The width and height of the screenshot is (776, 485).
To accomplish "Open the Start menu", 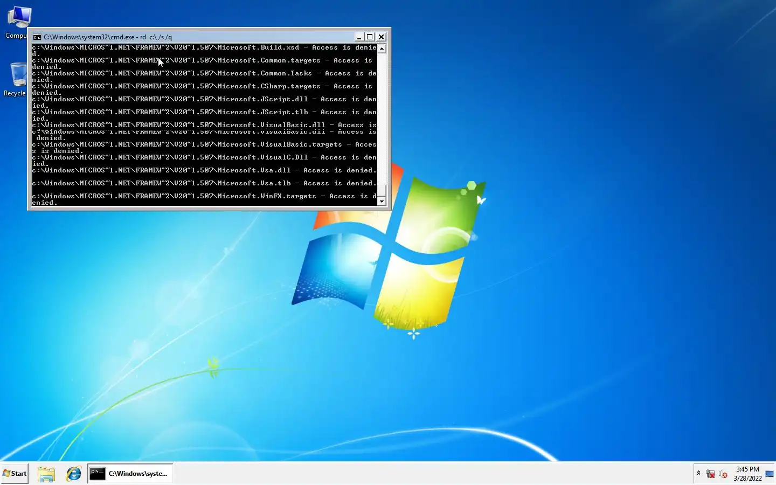I will [x=15, y=474].
